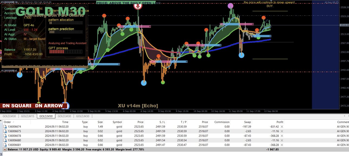Image resolution: width=349 pixels, height=156 pixels.
Task: Click the DN ARROW label
Action: 49,106
